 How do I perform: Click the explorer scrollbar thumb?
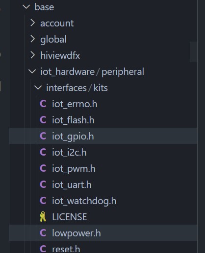193,52
